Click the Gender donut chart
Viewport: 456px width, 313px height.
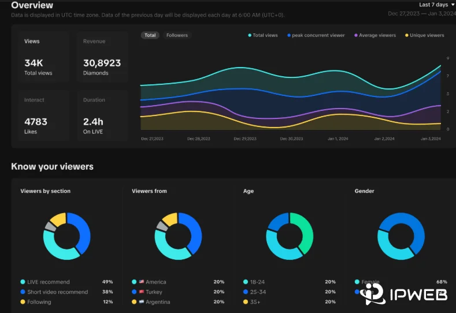pyautogui.click(x=401, y=236)
